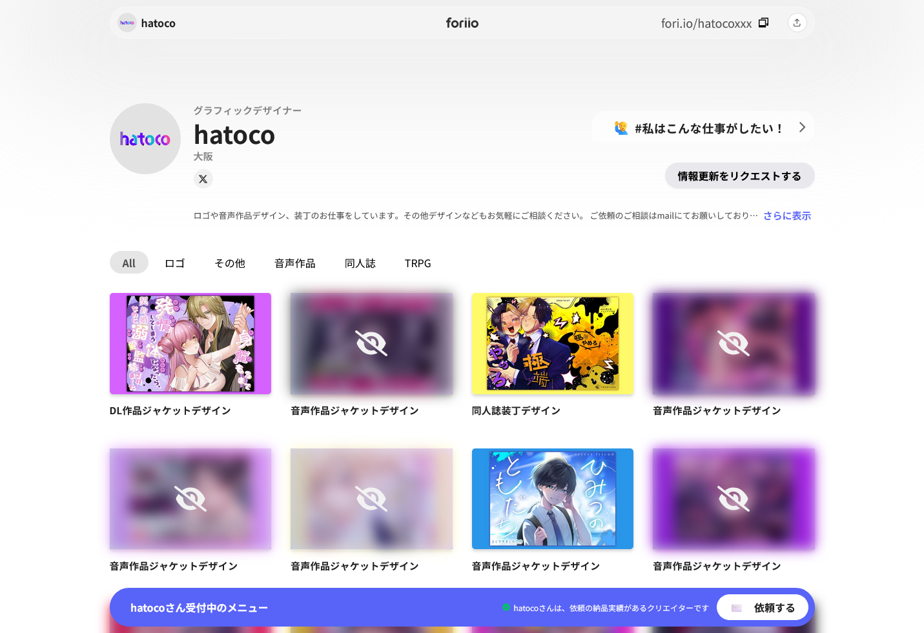This screenshot has width=924, height=633.
Task: Expand the bio text with さらに表示
Action: [786, 215]
